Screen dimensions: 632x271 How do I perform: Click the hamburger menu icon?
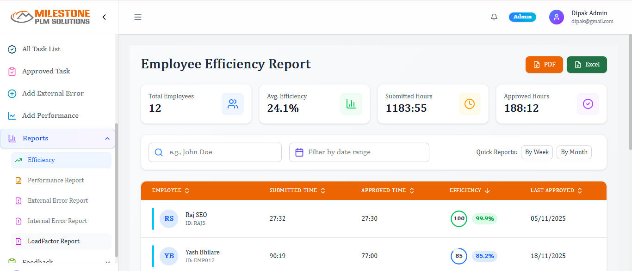138,17
